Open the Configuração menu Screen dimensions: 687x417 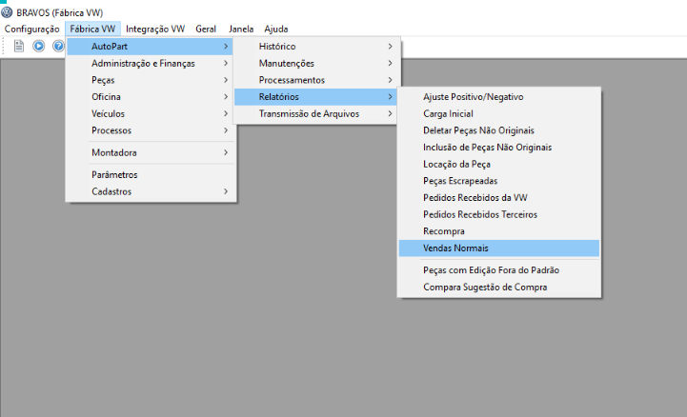[x=32, y=29]
